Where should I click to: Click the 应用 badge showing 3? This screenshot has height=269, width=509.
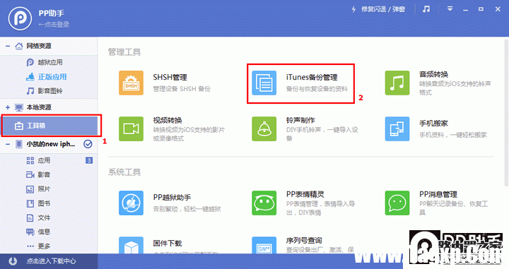(x=89, y=160)
